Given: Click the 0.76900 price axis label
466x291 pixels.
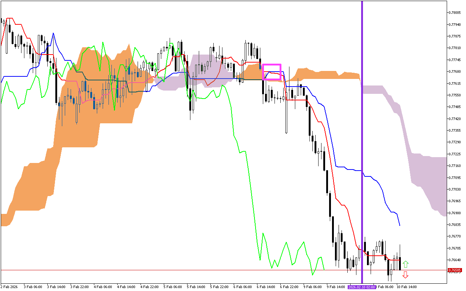Looking at the screenshot, I should pyautogui.click(x=455, y=213).
